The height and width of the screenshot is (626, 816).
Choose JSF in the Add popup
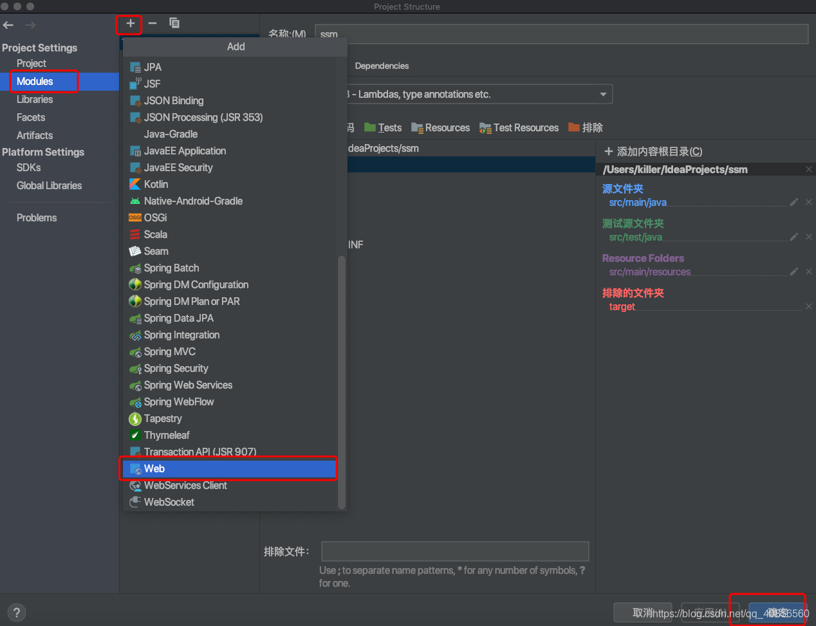point(230,84)
